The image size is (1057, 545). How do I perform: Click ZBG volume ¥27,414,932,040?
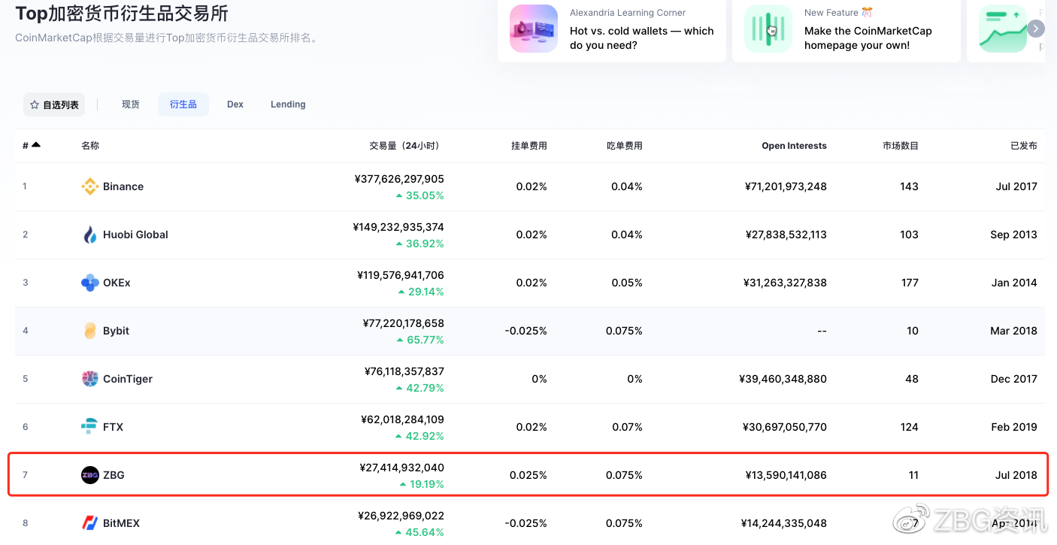click(x=401, y=468)
